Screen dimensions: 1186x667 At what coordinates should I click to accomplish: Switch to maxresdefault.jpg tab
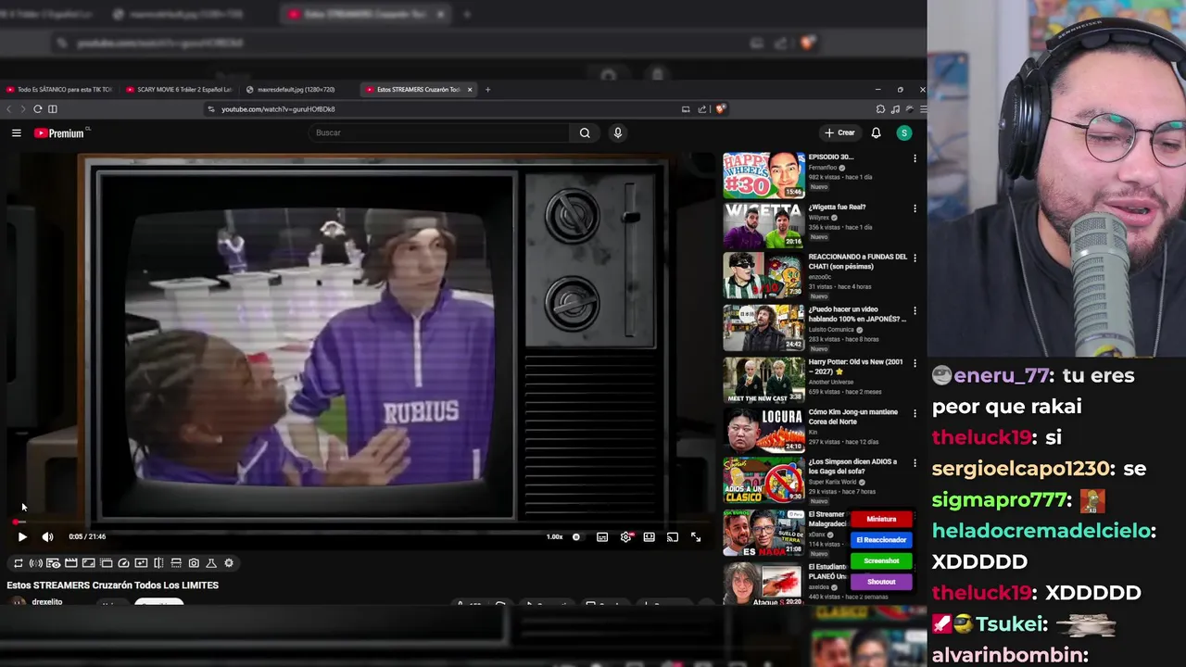(x=296, y=90)
